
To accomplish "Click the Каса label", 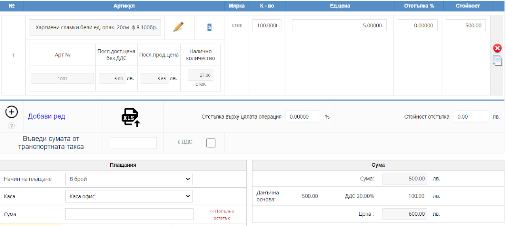I will click(10, 196).
